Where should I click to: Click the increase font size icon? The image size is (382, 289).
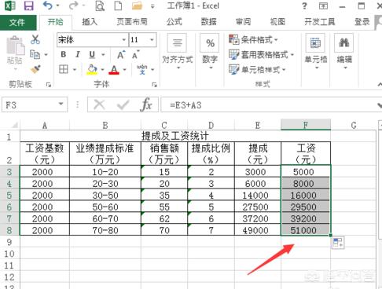click(x=121, y=55)
